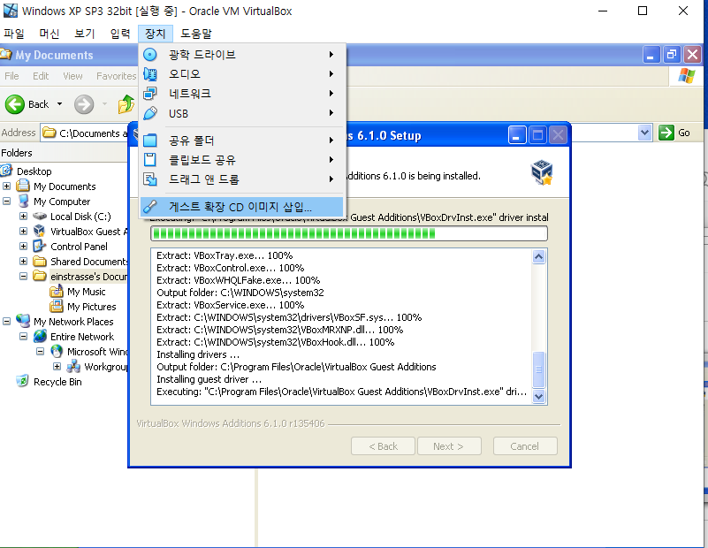Click the audio icon in 장치 menu

(x=150, y=73)
